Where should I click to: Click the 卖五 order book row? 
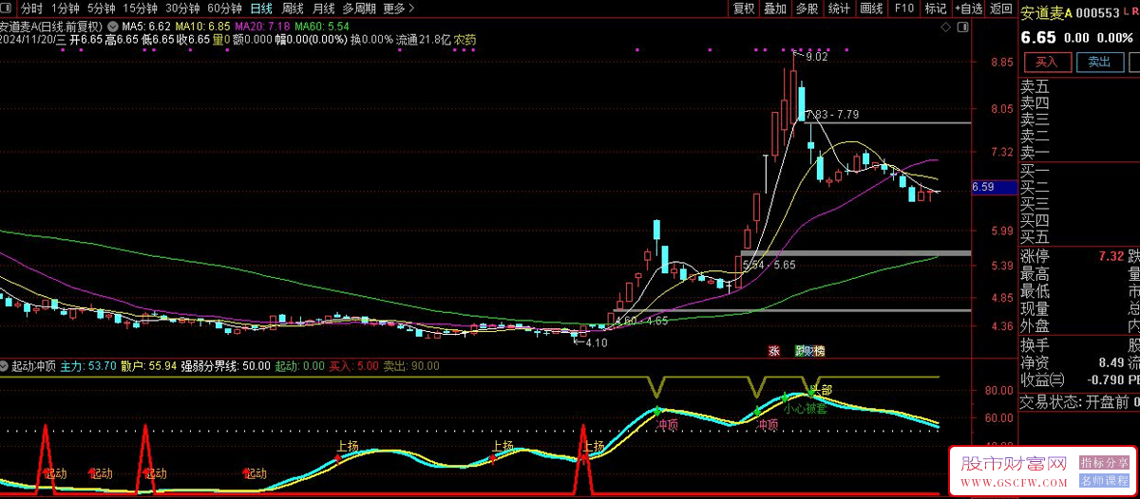(1078, 86)
